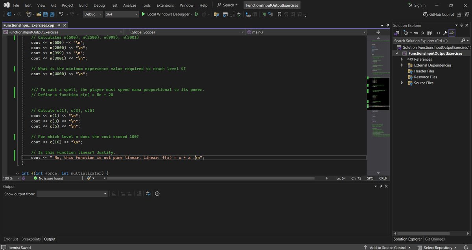Toggle Show All Files in Solution Explorer
This screenshot has width=472, height=250.
(x=430, y=33)
